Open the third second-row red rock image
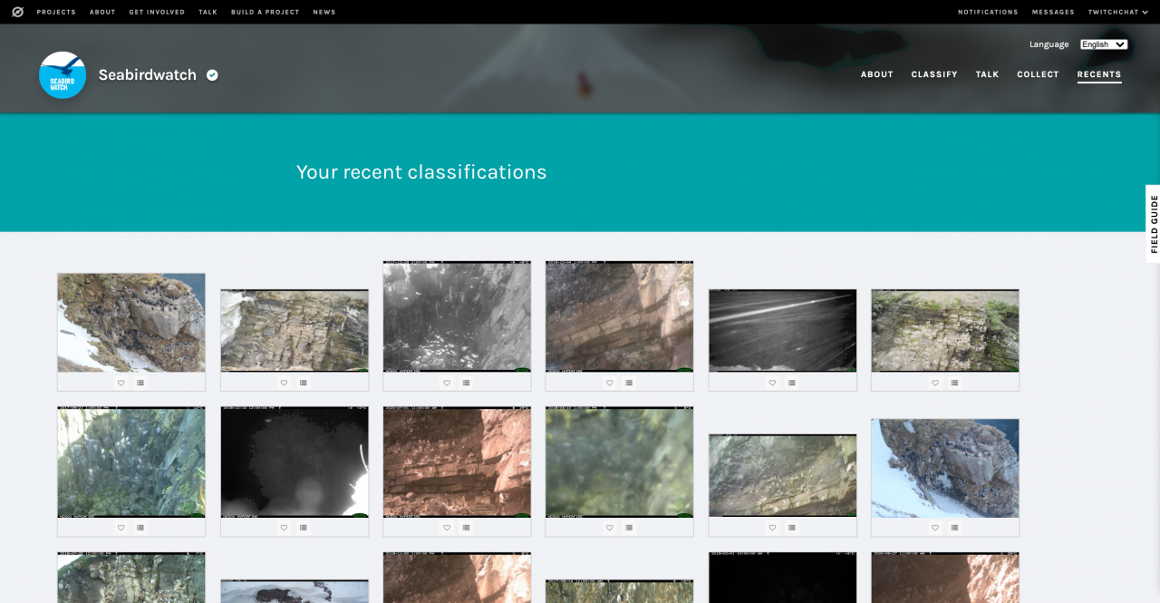The image size is (1160, 603). coord(457,462)
